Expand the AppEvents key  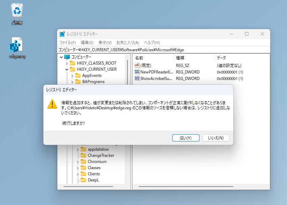(72, 76)
